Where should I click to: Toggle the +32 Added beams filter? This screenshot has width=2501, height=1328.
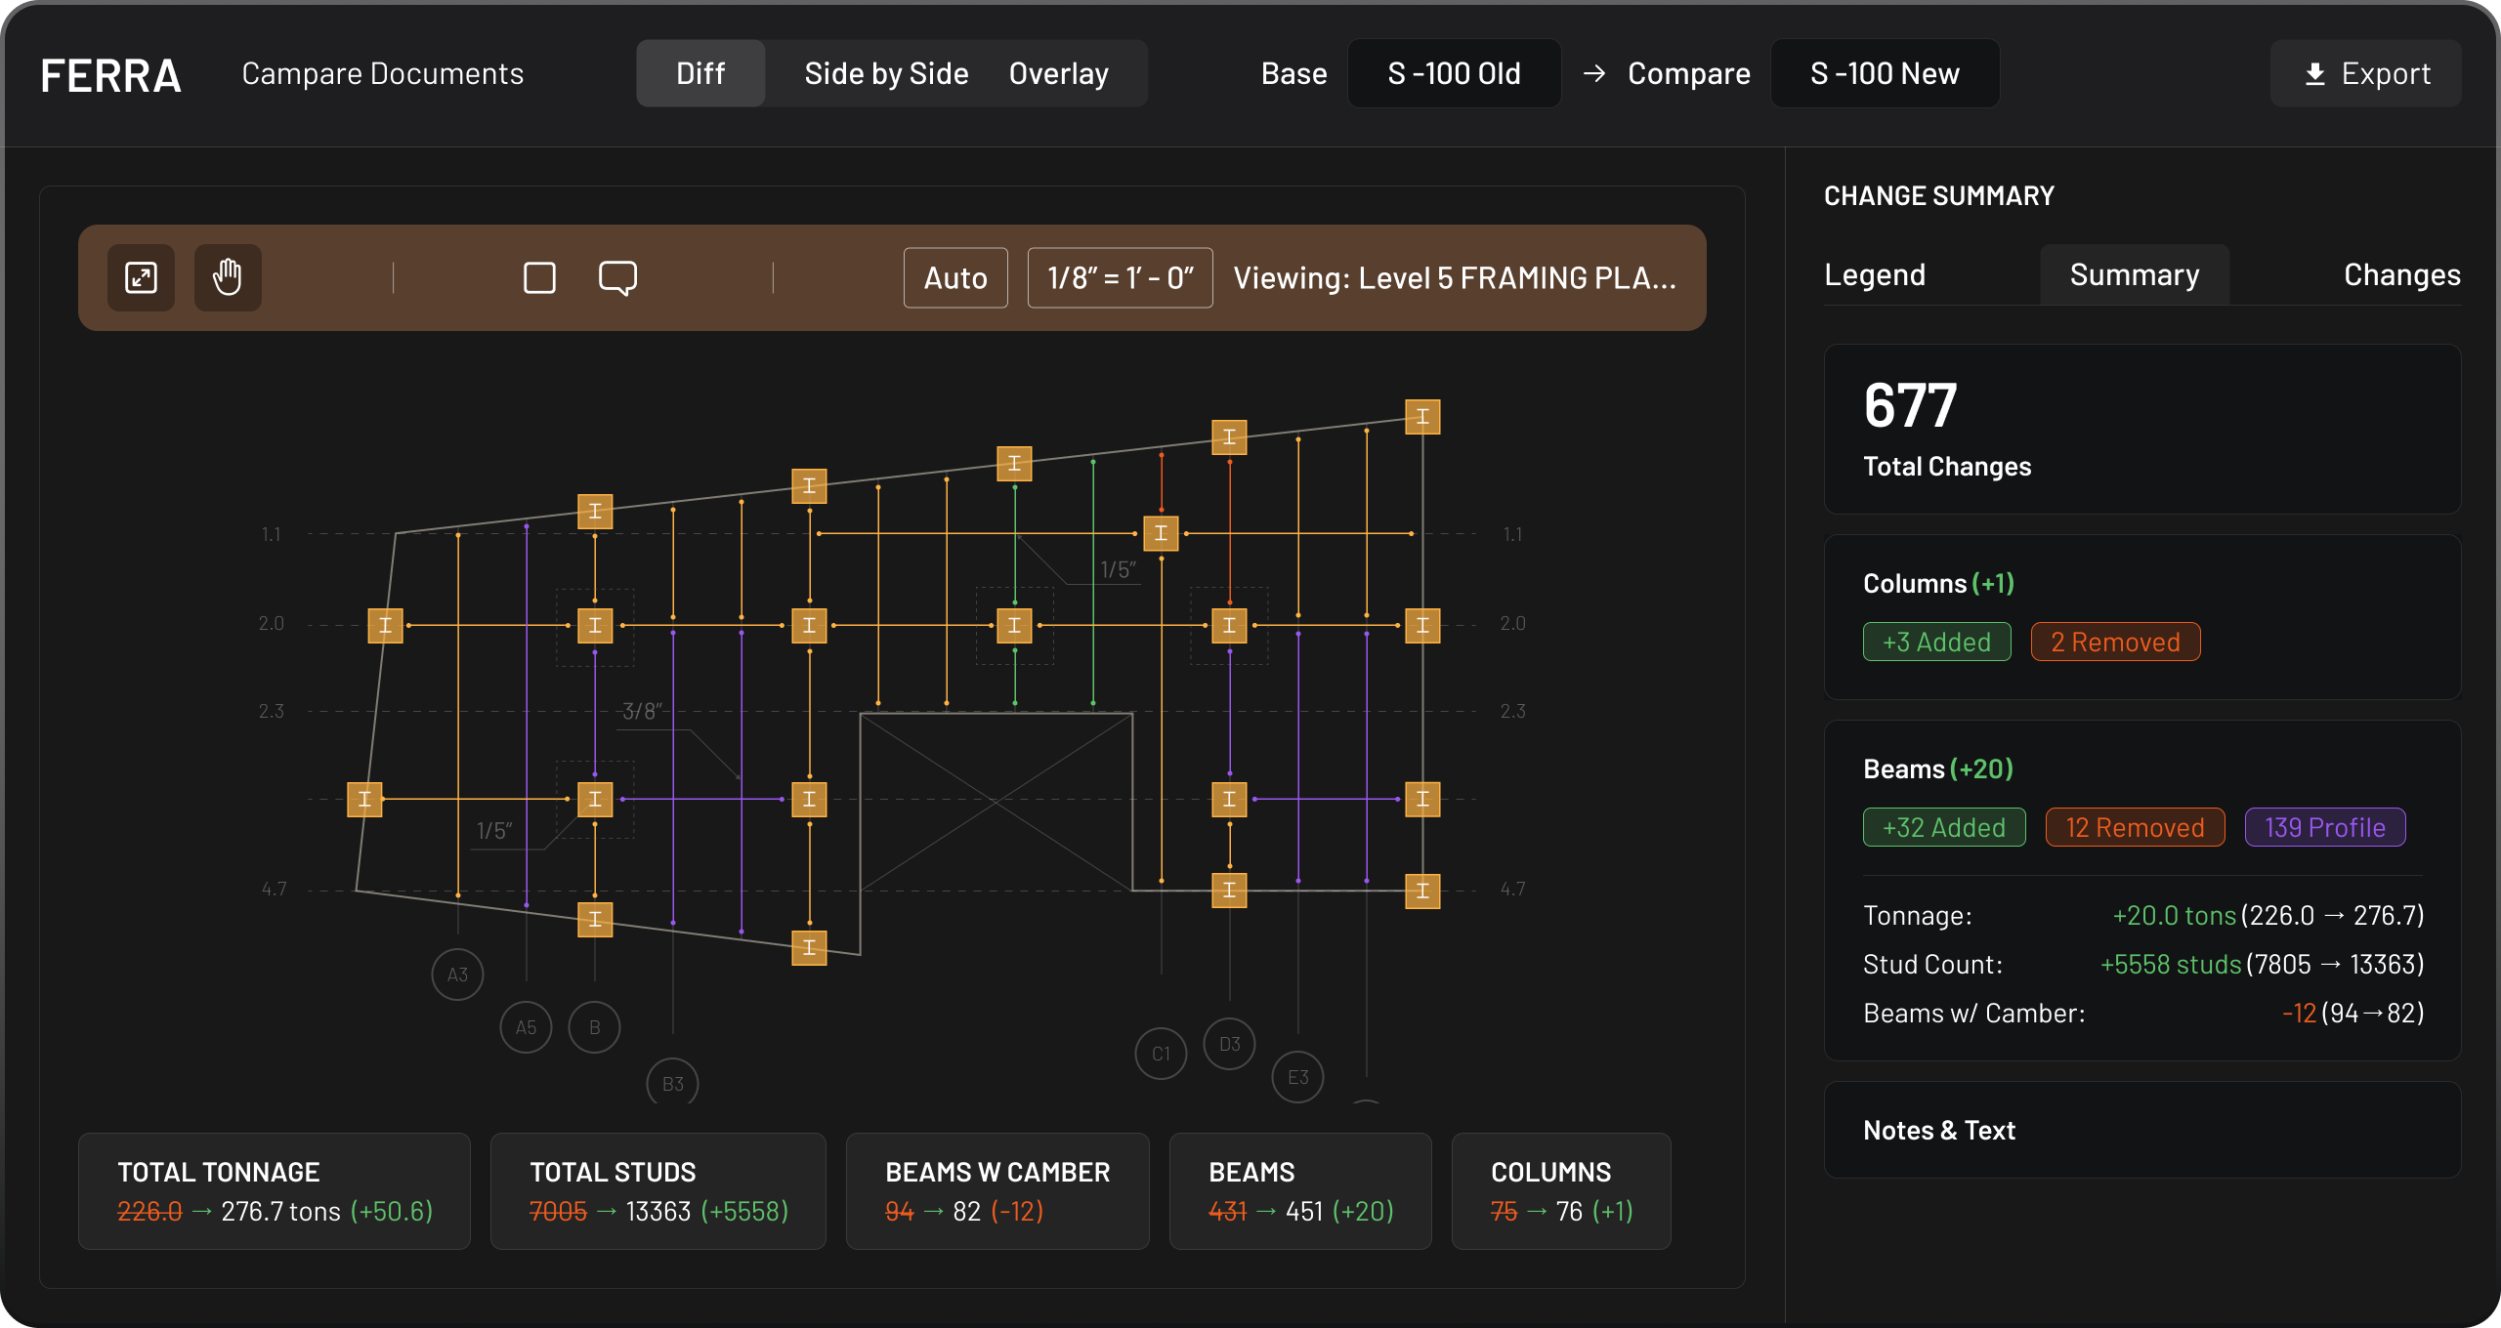tap(1943, 827)
